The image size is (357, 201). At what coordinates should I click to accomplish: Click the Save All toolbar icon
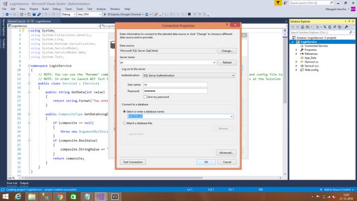tap(39, 14)
